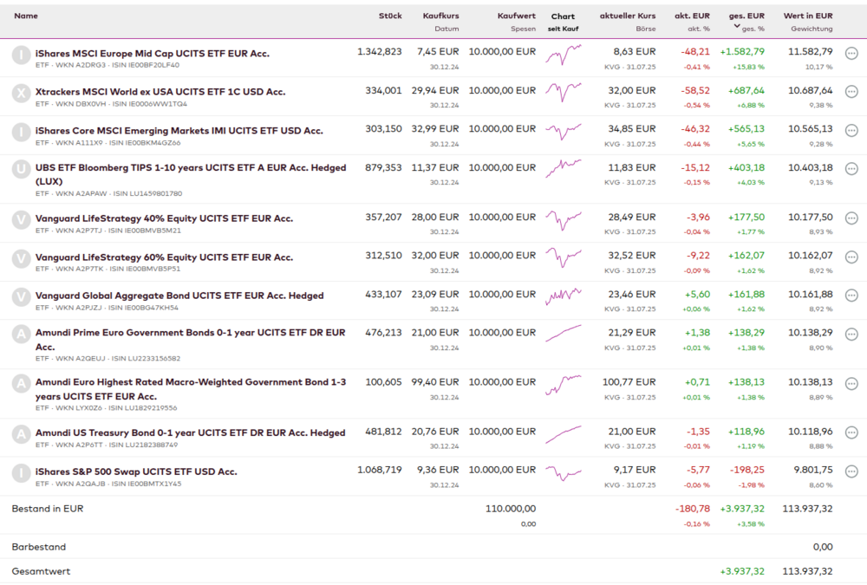Sort by the 'Wert in EUR' column header
The width and height of the screenshot is (867, 585).
[x=807, y=16]
